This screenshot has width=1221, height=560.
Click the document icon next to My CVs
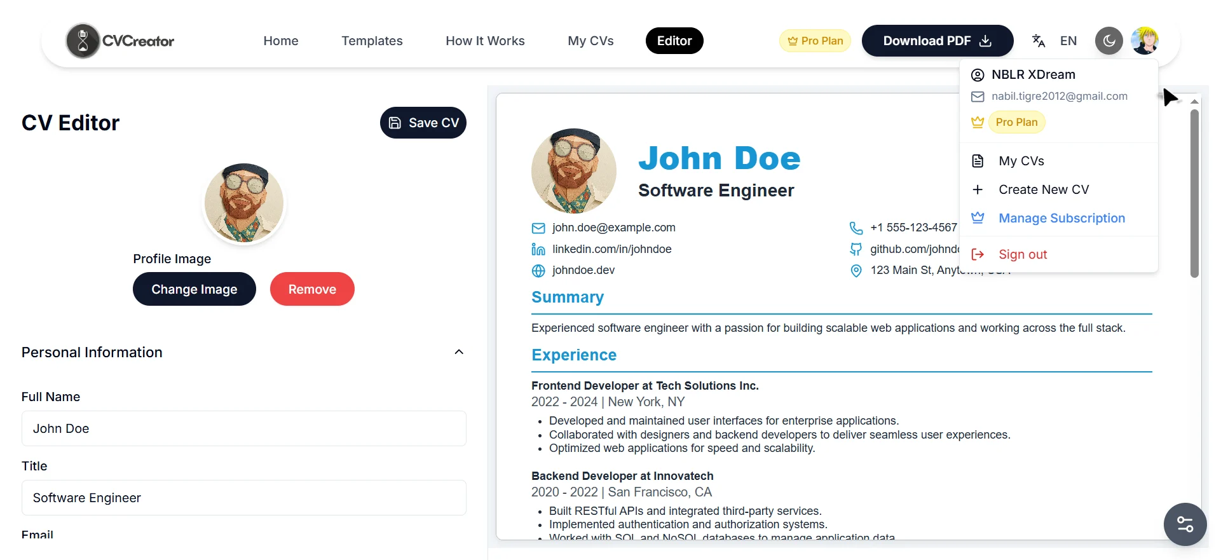point(978,161)
